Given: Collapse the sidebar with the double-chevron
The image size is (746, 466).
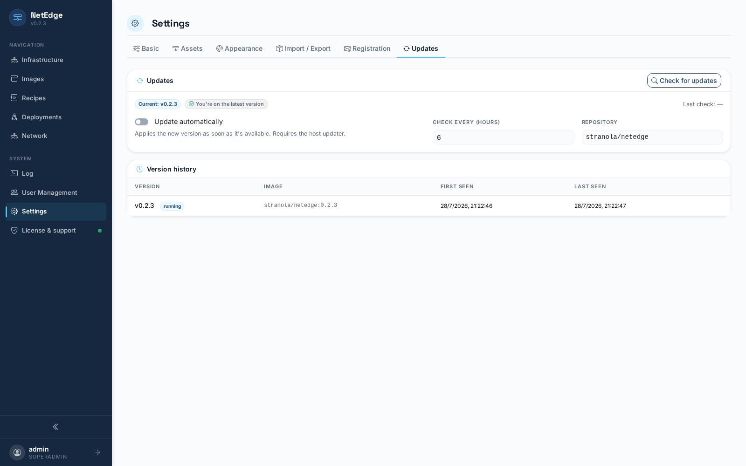Looking at the screenshot, I should (x=55, y=427).
